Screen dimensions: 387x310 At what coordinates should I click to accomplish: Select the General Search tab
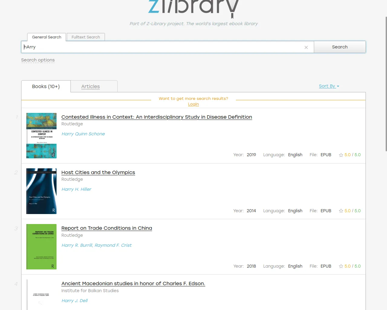coord(47,37)
